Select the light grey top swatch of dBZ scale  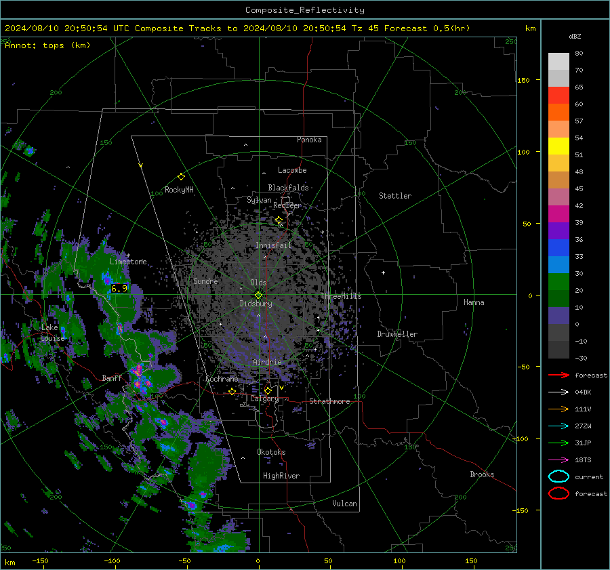[x=558, y=61]
